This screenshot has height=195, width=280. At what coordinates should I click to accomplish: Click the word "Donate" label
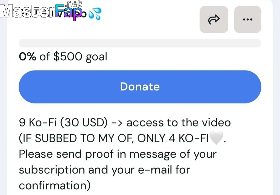point(140,87)
